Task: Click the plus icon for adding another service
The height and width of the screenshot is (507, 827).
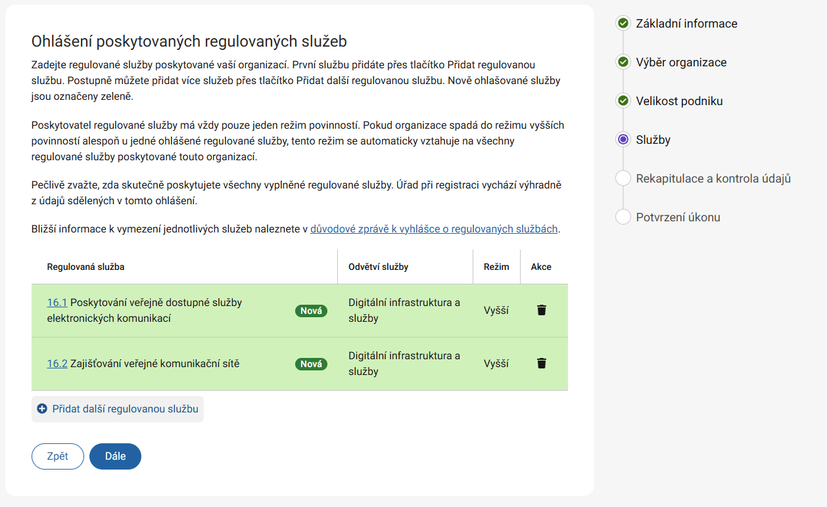Action: [x=42, y=408]
